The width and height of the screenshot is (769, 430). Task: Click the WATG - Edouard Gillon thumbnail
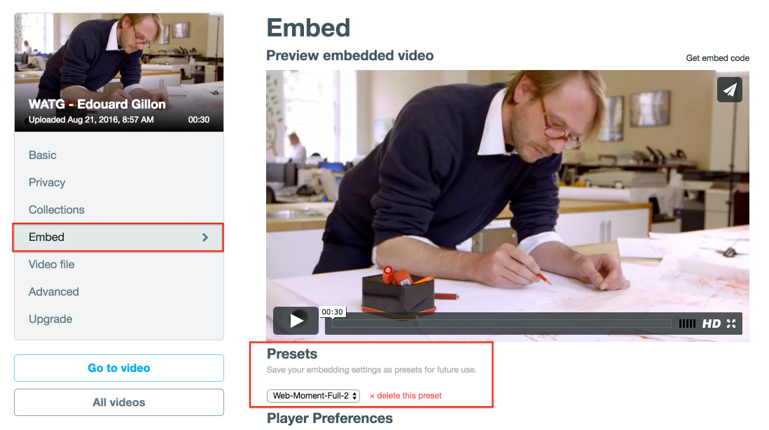point(119,71)
